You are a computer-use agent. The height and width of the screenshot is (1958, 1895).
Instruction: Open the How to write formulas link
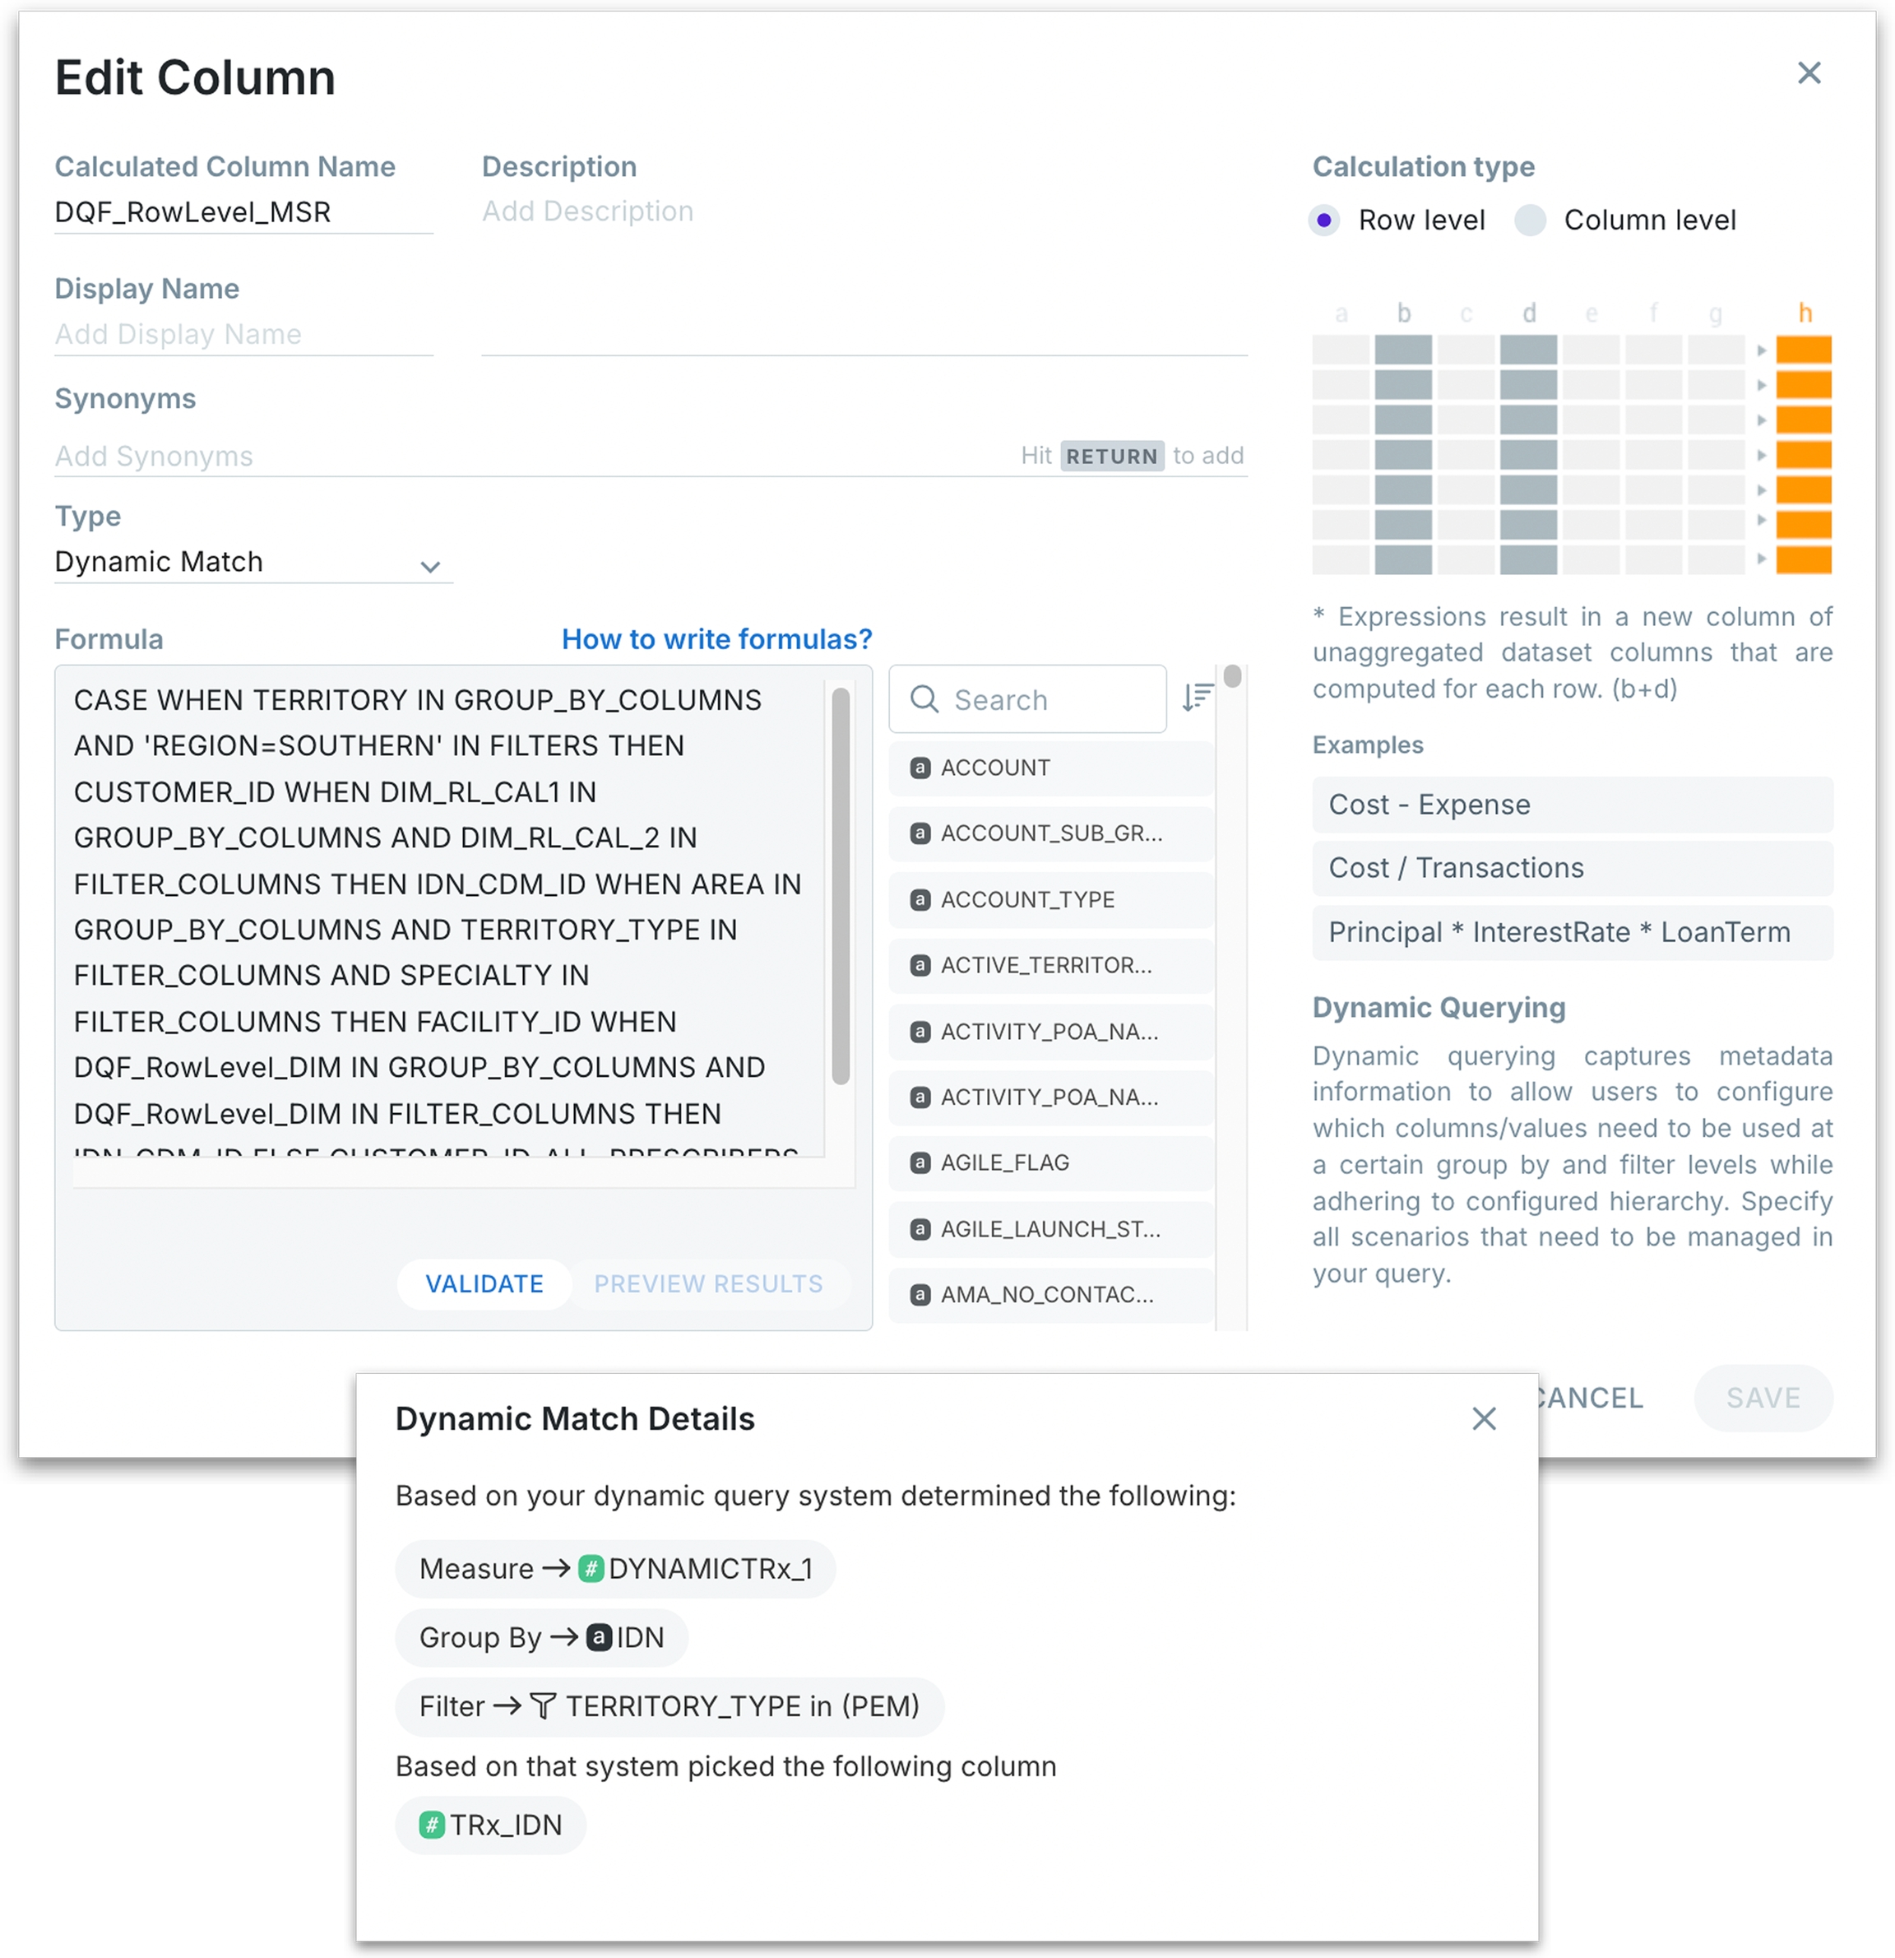716,639
